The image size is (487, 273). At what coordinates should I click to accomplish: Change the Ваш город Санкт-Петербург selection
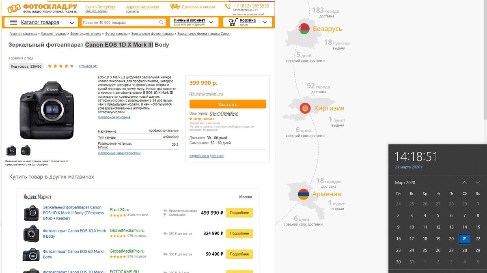pos(224,113)
